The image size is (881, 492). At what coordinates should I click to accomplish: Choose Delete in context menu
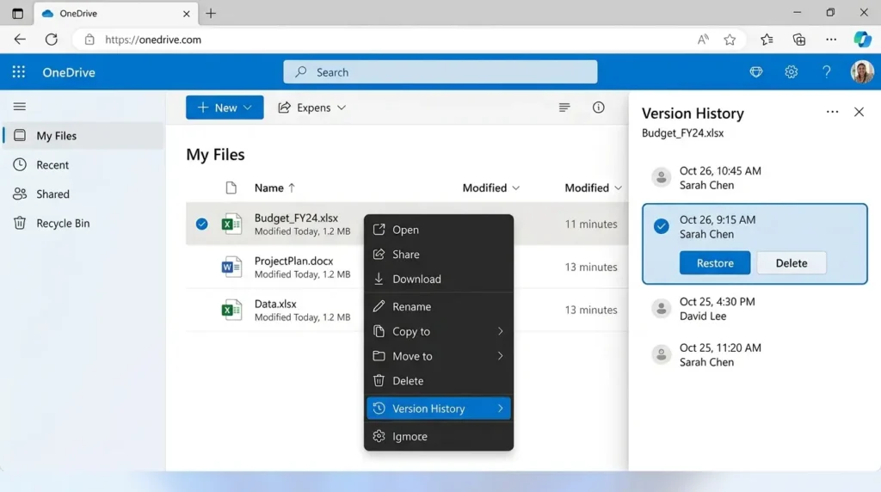tap(439, 381)
